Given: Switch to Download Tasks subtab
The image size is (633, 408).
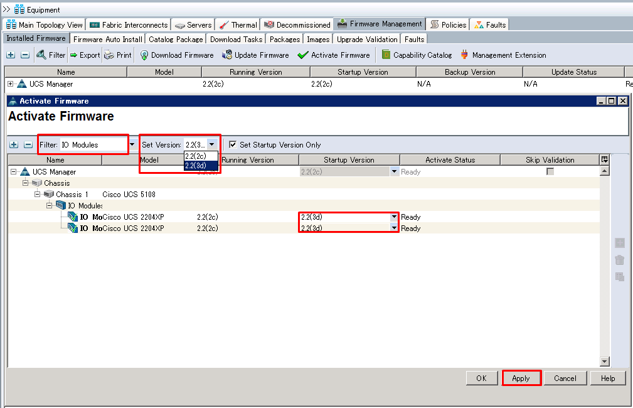Looking at the screenshot, I should pyautogui.click(x=236, y=39).
